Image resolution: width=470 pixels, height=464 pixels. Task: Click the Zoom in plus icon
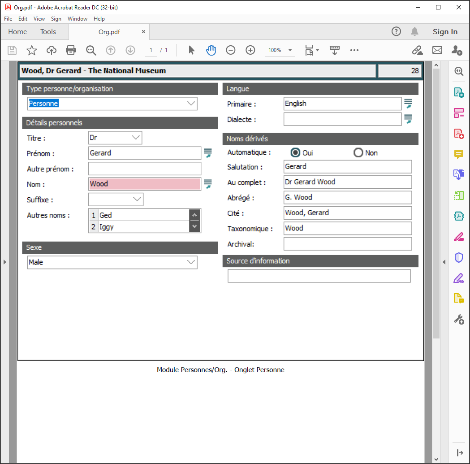point(250,50)
